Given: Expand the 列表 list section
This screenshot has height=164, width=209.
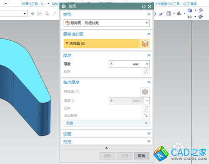Looking at the screenshot, I should point(107,123).
